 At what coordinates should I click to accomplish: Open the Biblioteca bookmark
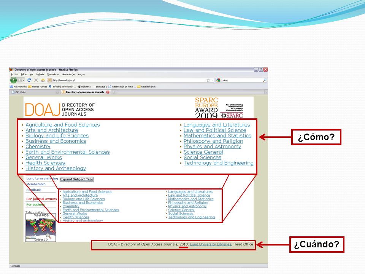(x=84, y=86)
